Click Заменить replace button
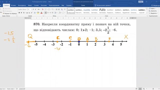Screen dimensions: 160x90 (x=153, y=11)
